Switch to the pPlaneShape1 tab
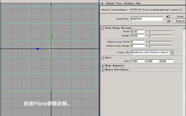The height and width of the screenshot is (116, 186). tap(120, 10)
